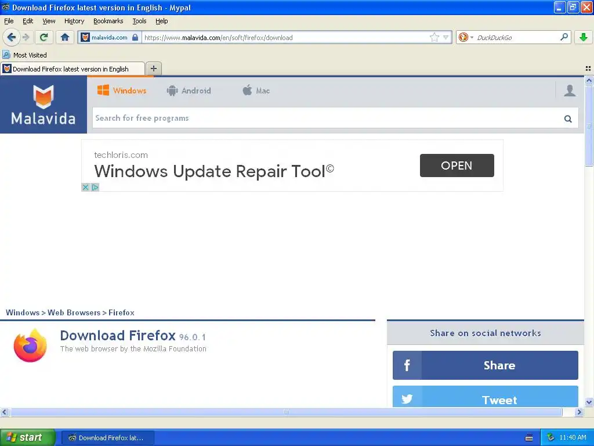Switch to the Mac platform tab
The image size is (594, 446).
tap(256, 91)
